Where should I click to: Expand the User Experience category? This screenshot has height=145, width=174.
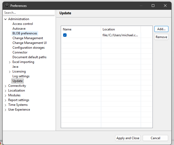coord(6,110)
